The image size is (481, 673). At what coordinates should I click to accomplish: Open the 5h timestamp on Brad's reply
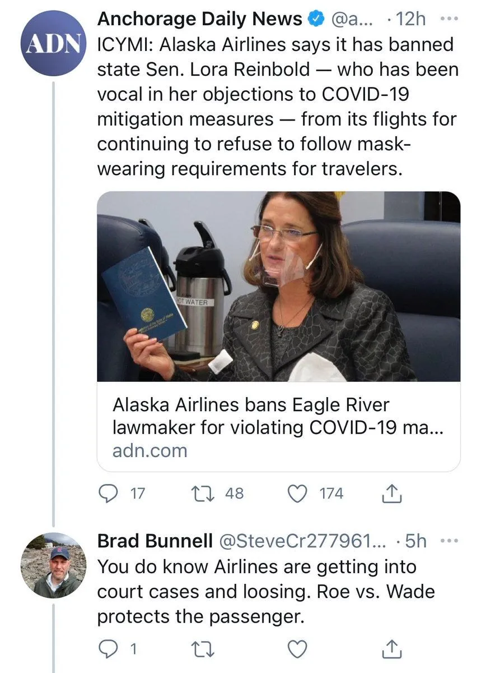coord(415,541)
